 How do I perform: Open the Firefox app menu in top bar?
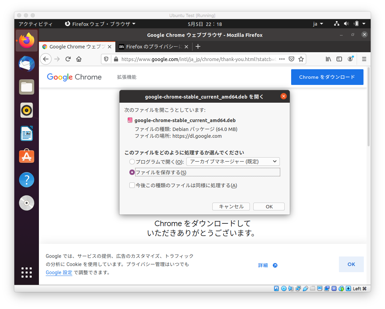100,24
